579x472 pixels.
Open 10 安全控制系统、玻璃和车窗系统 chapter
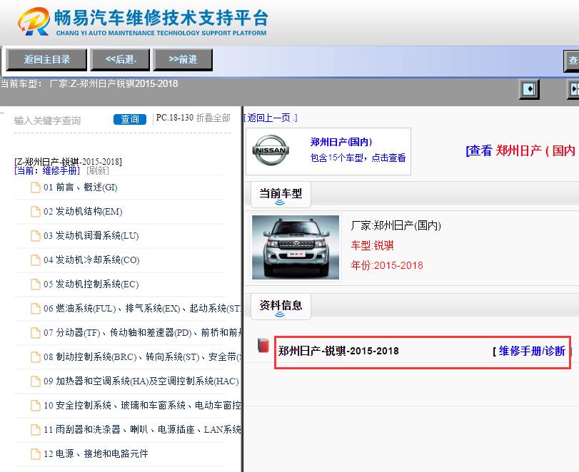142,405
